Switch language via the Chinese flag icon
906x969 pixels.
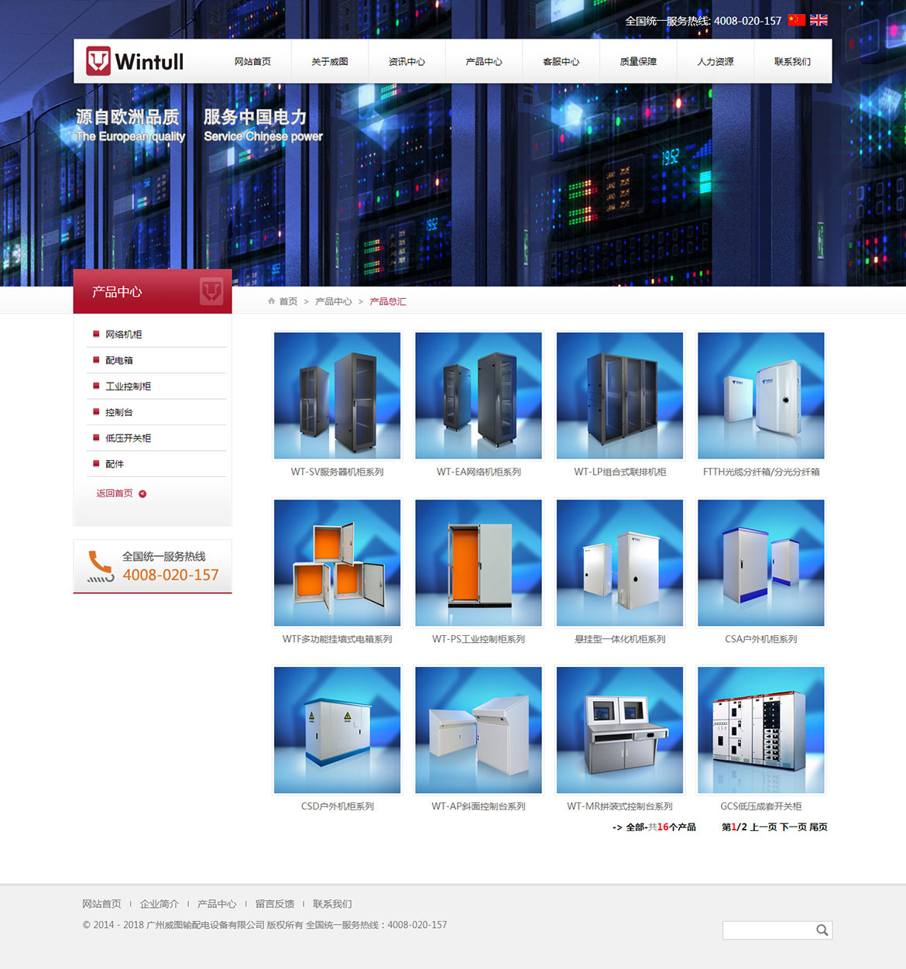(x=796, y=20)
